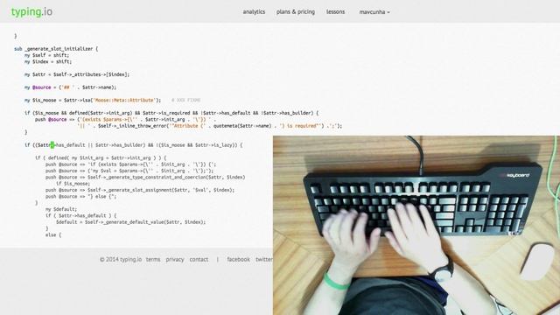Open the terms link in footer
The width and height of the screenshot is (560, 315).
153,260
